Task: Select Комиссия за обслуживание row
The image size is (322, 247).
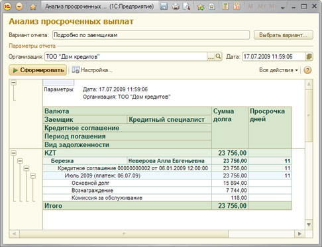Action: pos(127,198)
